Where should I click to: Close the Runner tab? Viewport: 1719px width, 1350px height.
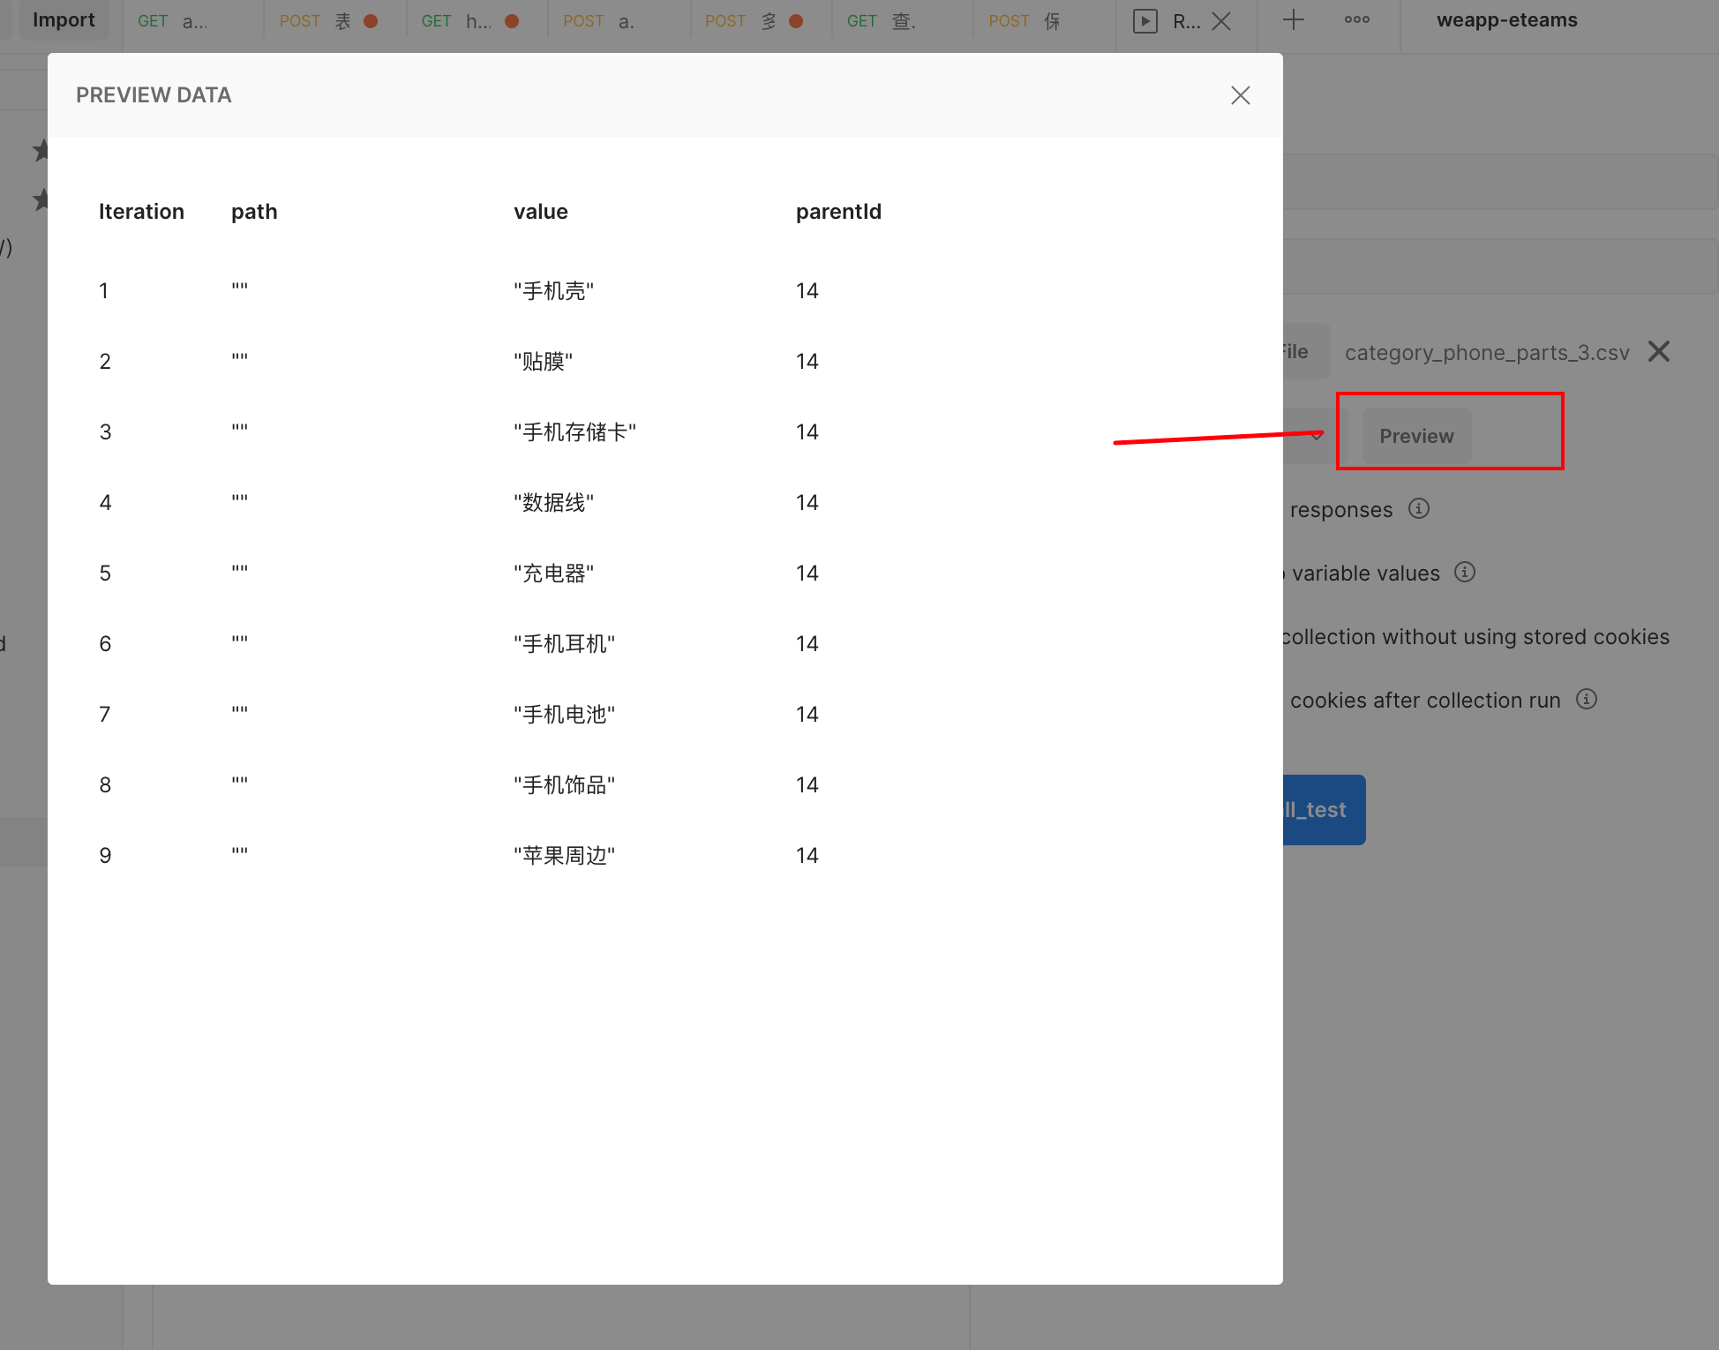pos(1221,21)
